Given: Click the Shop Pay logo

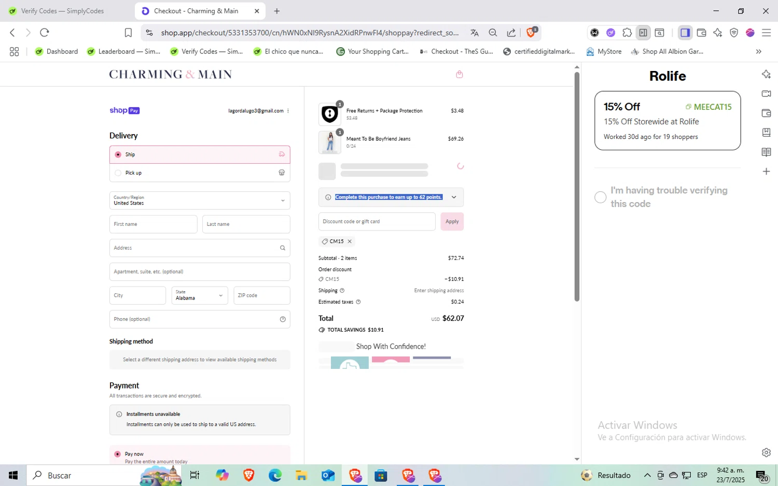Looking at the screenshot, I should click(x=124, y=110).
